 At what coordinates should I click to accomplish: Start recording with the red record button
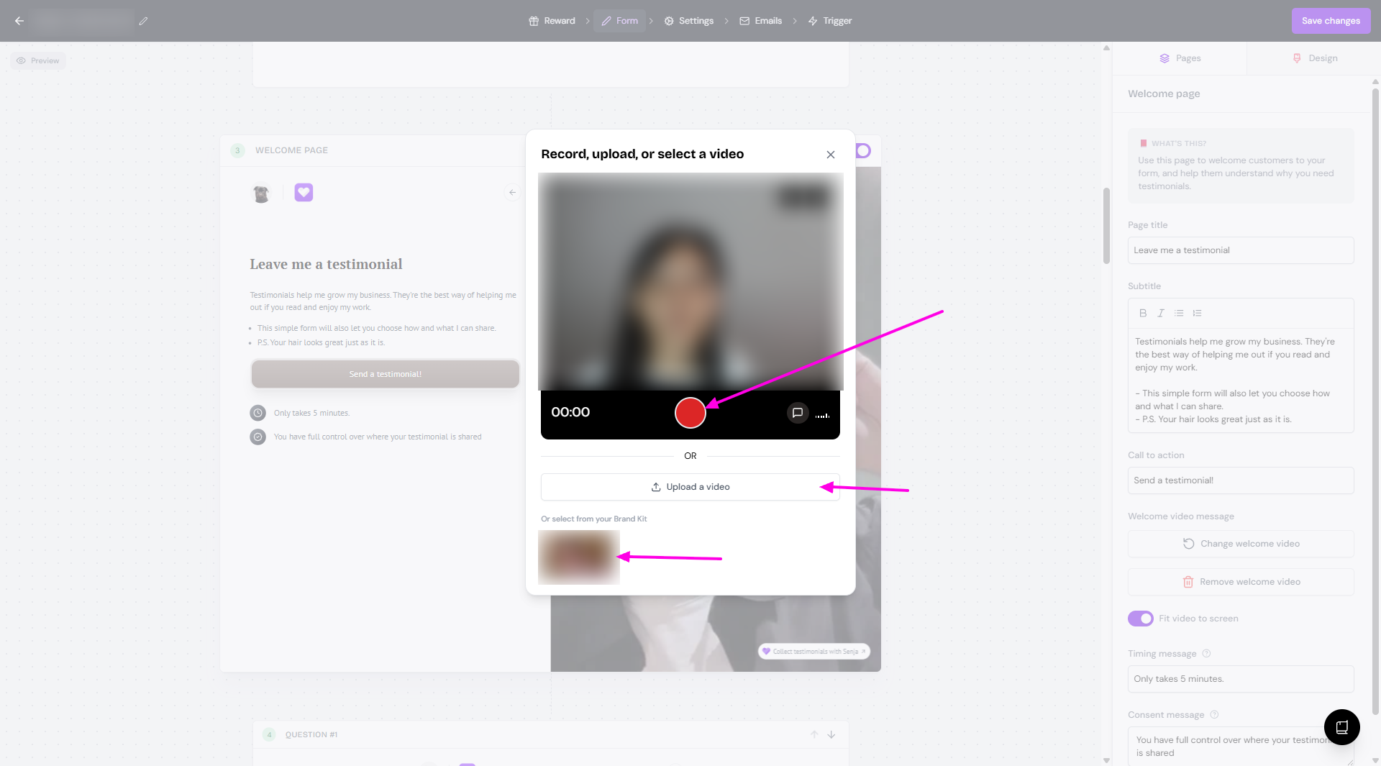pos(690,413)
